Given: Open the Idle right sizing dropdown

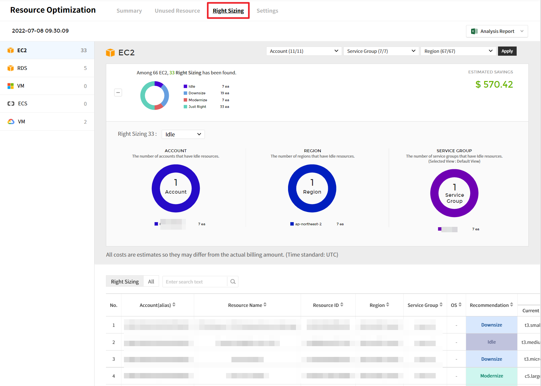Looking at the screenshot, I should pyautogui.click(x=183, y=134).
